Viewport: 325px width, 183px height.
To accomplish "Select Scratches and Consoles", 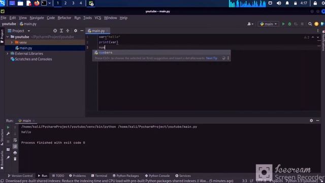I will (33, 59).
